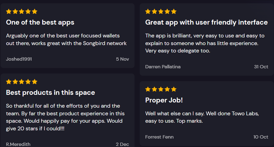
Task: Click the first star in Joshed1991's review
Action: point(9,11)
